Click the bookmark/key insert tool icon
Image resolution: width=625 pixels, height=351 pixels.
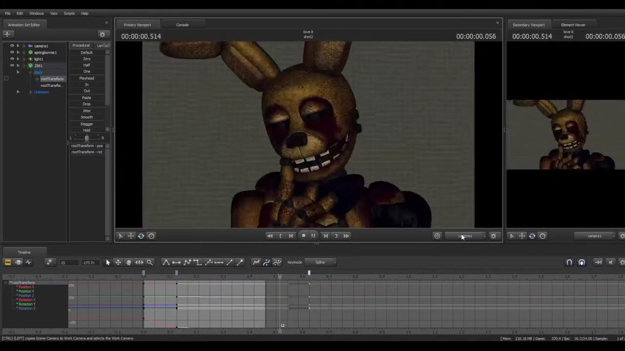[x=49, y=262]
